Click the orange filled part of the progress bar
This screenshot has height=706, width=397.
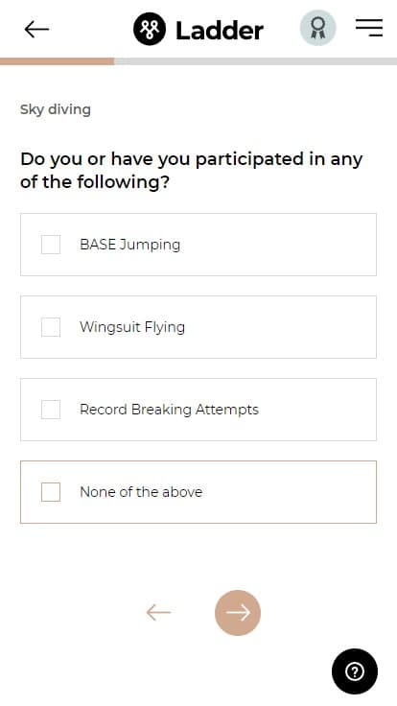pyautogui.click(x=58, y=61)
